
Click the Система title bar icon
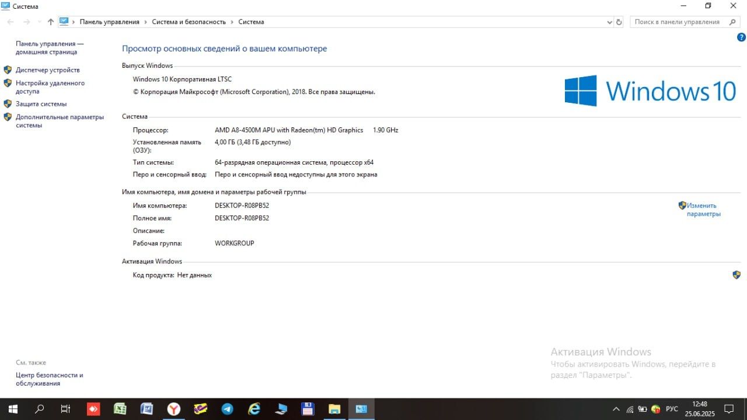point(6,6)
